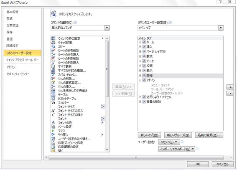
Task: Open the インポート/エクスポート dropdown
Action: [x=177, y=149]
